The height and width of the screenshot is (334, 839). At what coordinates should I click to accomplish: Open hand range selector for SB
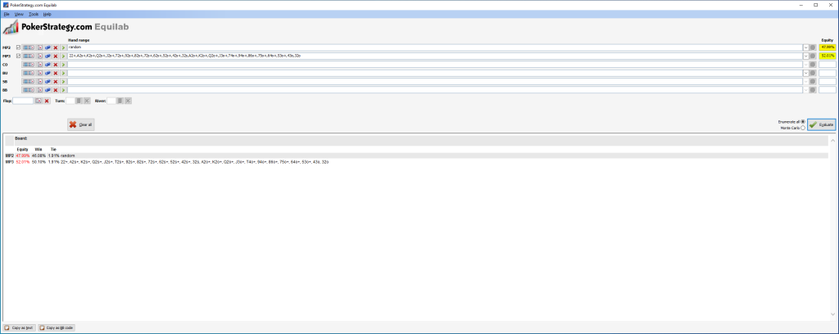point(29,82)
